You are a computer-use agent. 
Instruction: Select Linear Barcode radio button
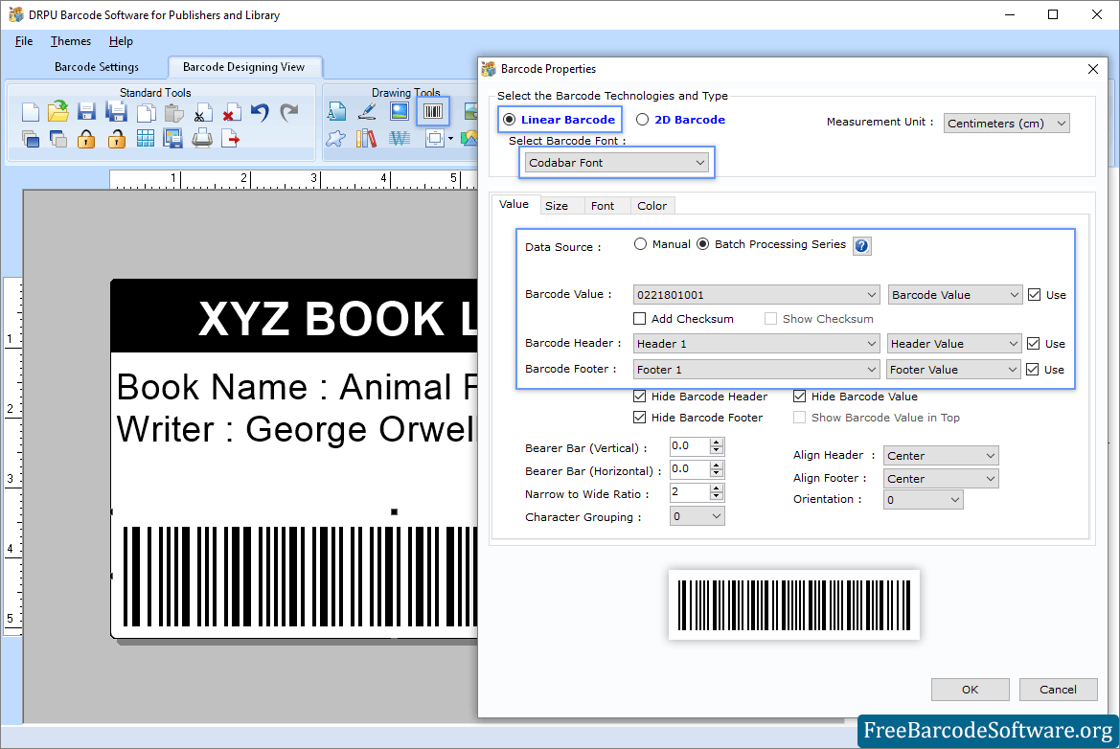509,119
